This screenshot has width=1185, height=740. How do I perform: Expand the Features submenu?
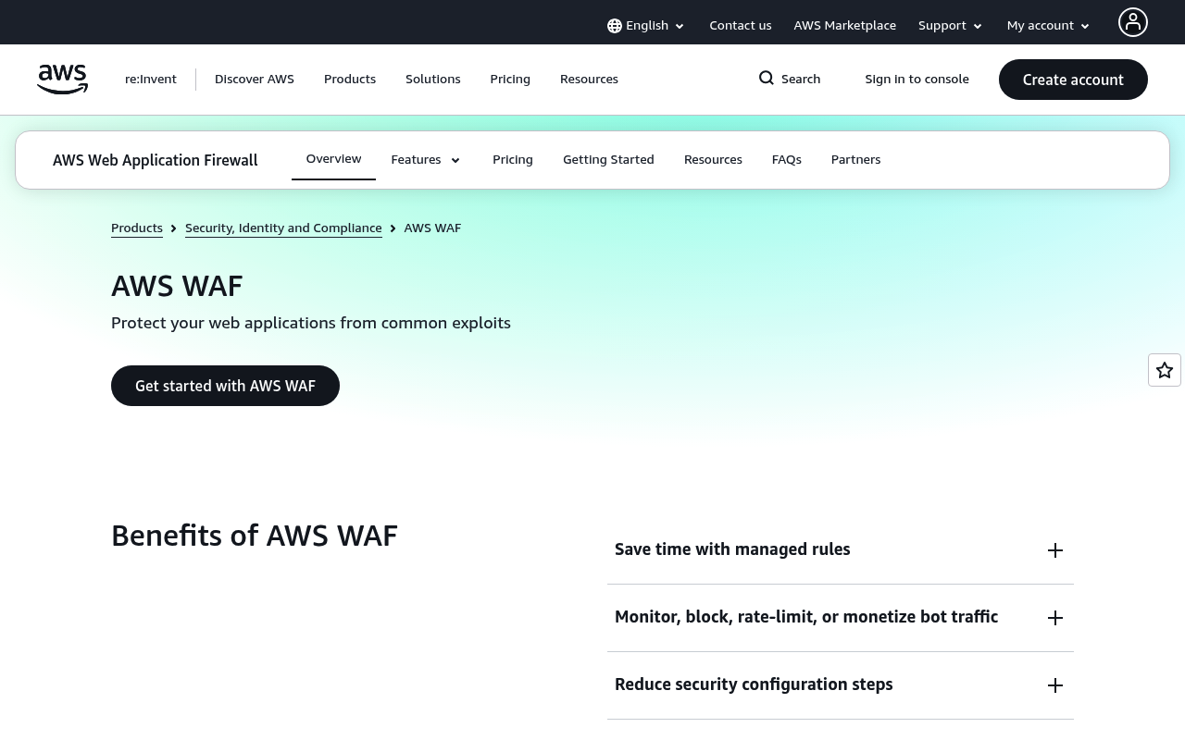pos(426,160)
